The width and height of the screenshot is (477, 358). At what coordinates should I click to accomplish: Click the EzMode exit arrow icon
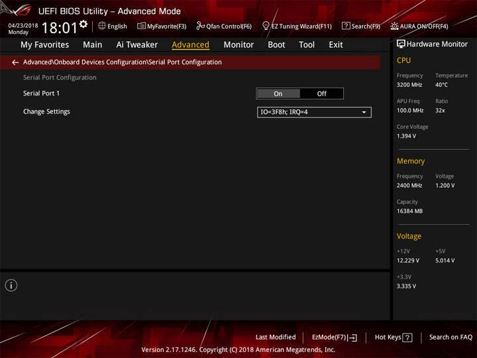point(352,337)
